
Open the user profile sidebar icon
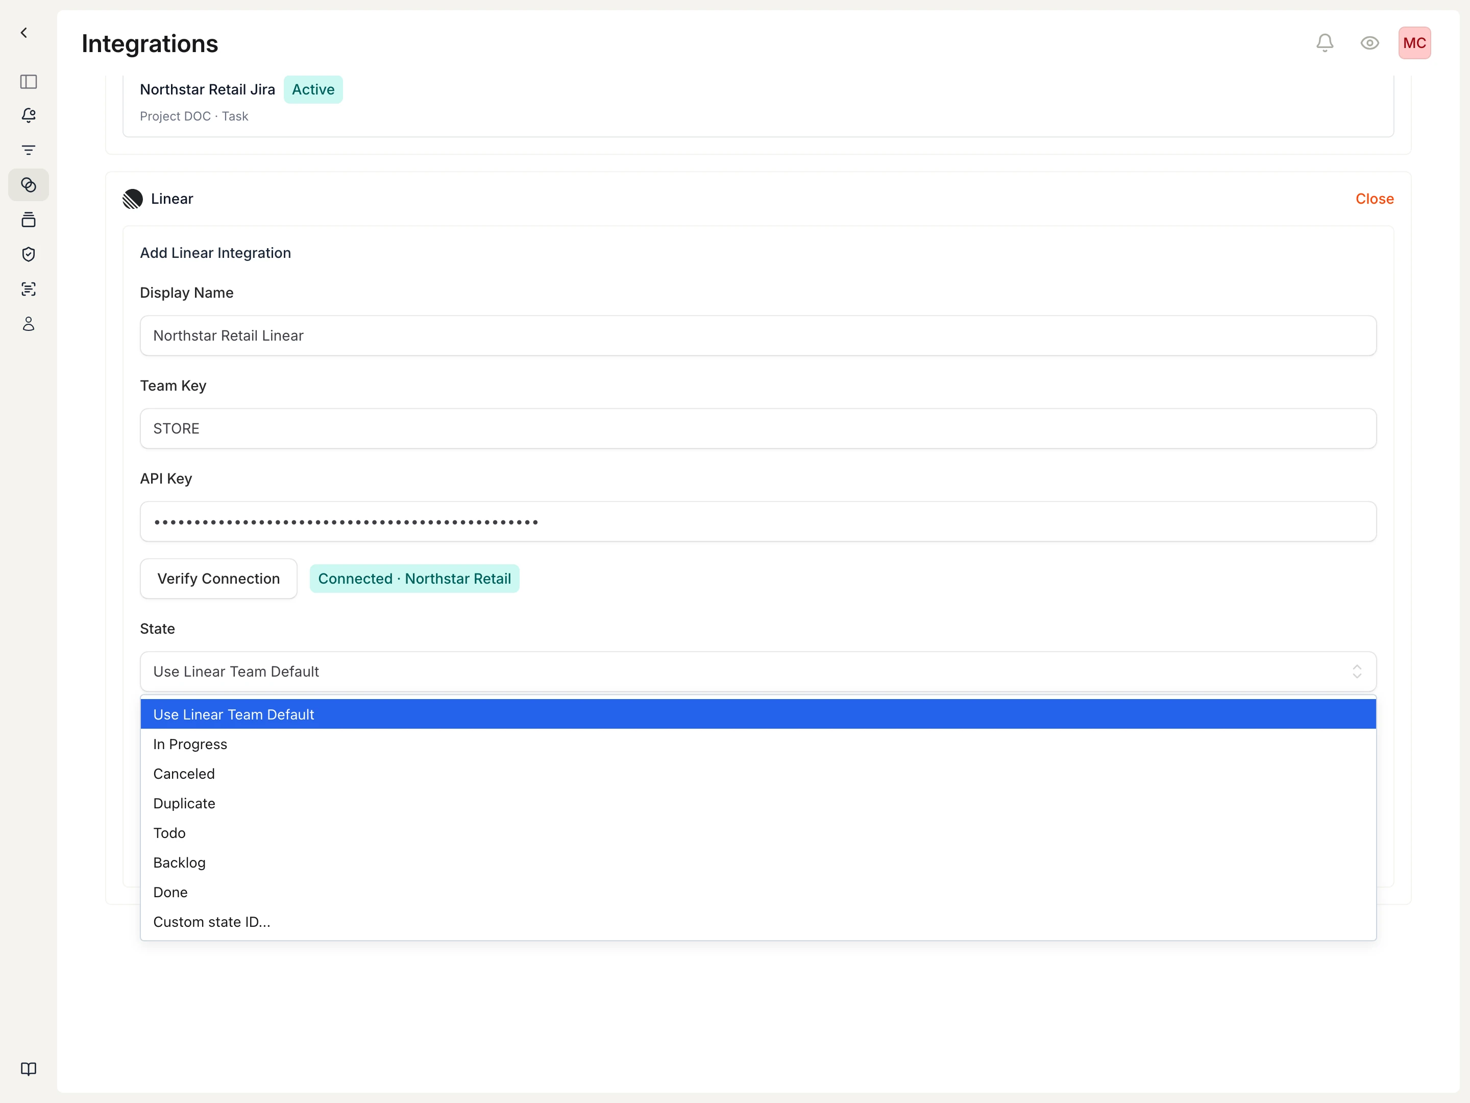29,324
